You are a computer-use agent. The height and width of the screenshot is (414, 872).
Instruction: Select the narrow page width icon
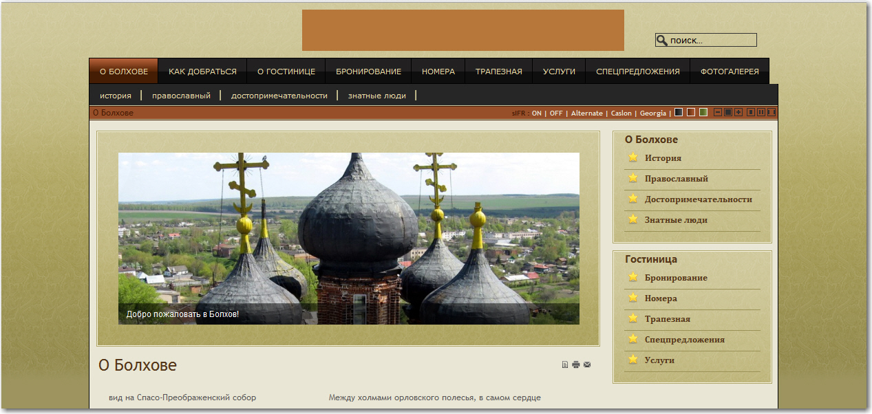point(751,113)
